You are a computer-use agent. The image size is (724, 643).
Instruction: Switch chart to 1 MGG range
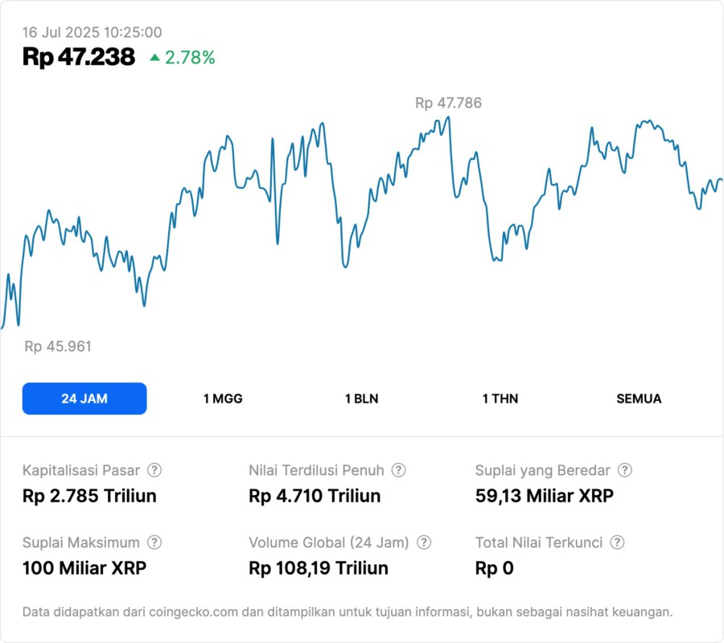pyautogui.click(x=223, y=399)
